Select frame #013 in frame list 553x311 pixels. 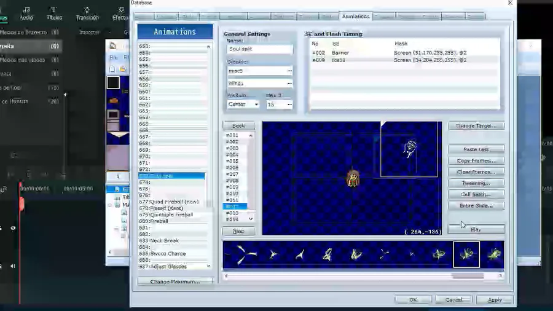[235, 213]
